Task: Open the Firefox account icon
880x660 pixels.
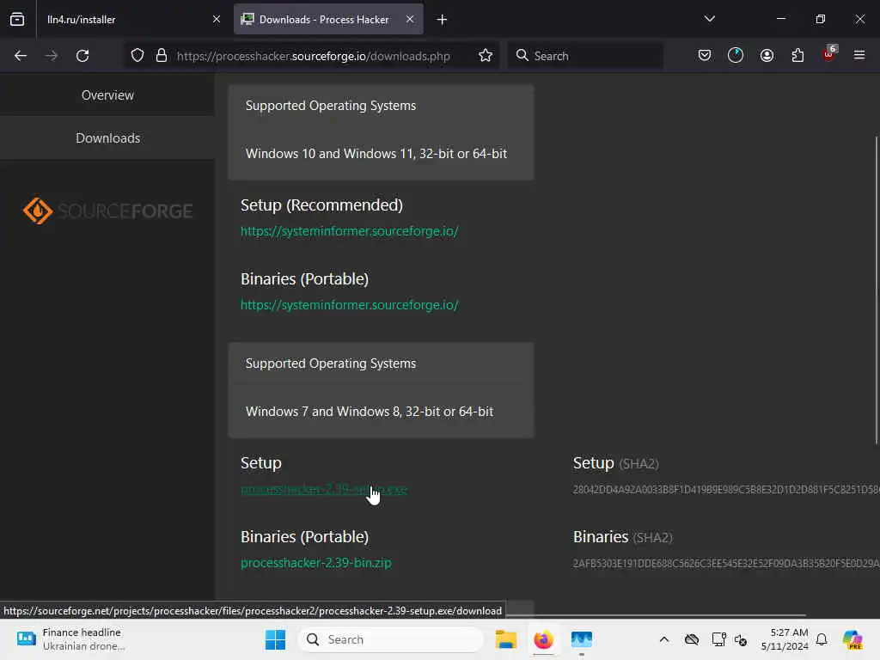Action: pos(767,56)
